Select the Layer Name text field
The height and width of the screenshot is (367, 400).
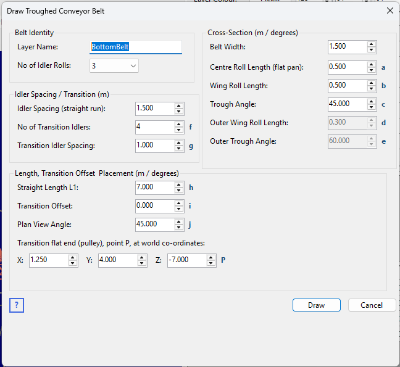[136, 47]
